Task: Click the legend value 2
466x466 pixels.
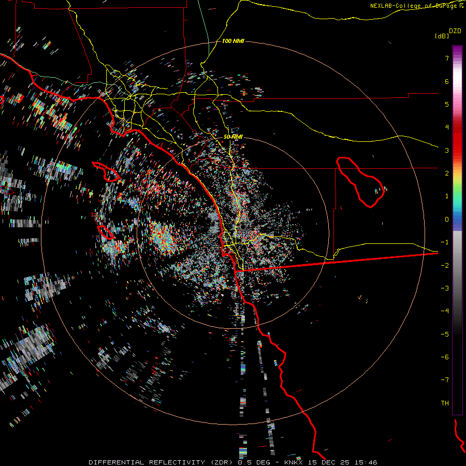Action: 446,173
